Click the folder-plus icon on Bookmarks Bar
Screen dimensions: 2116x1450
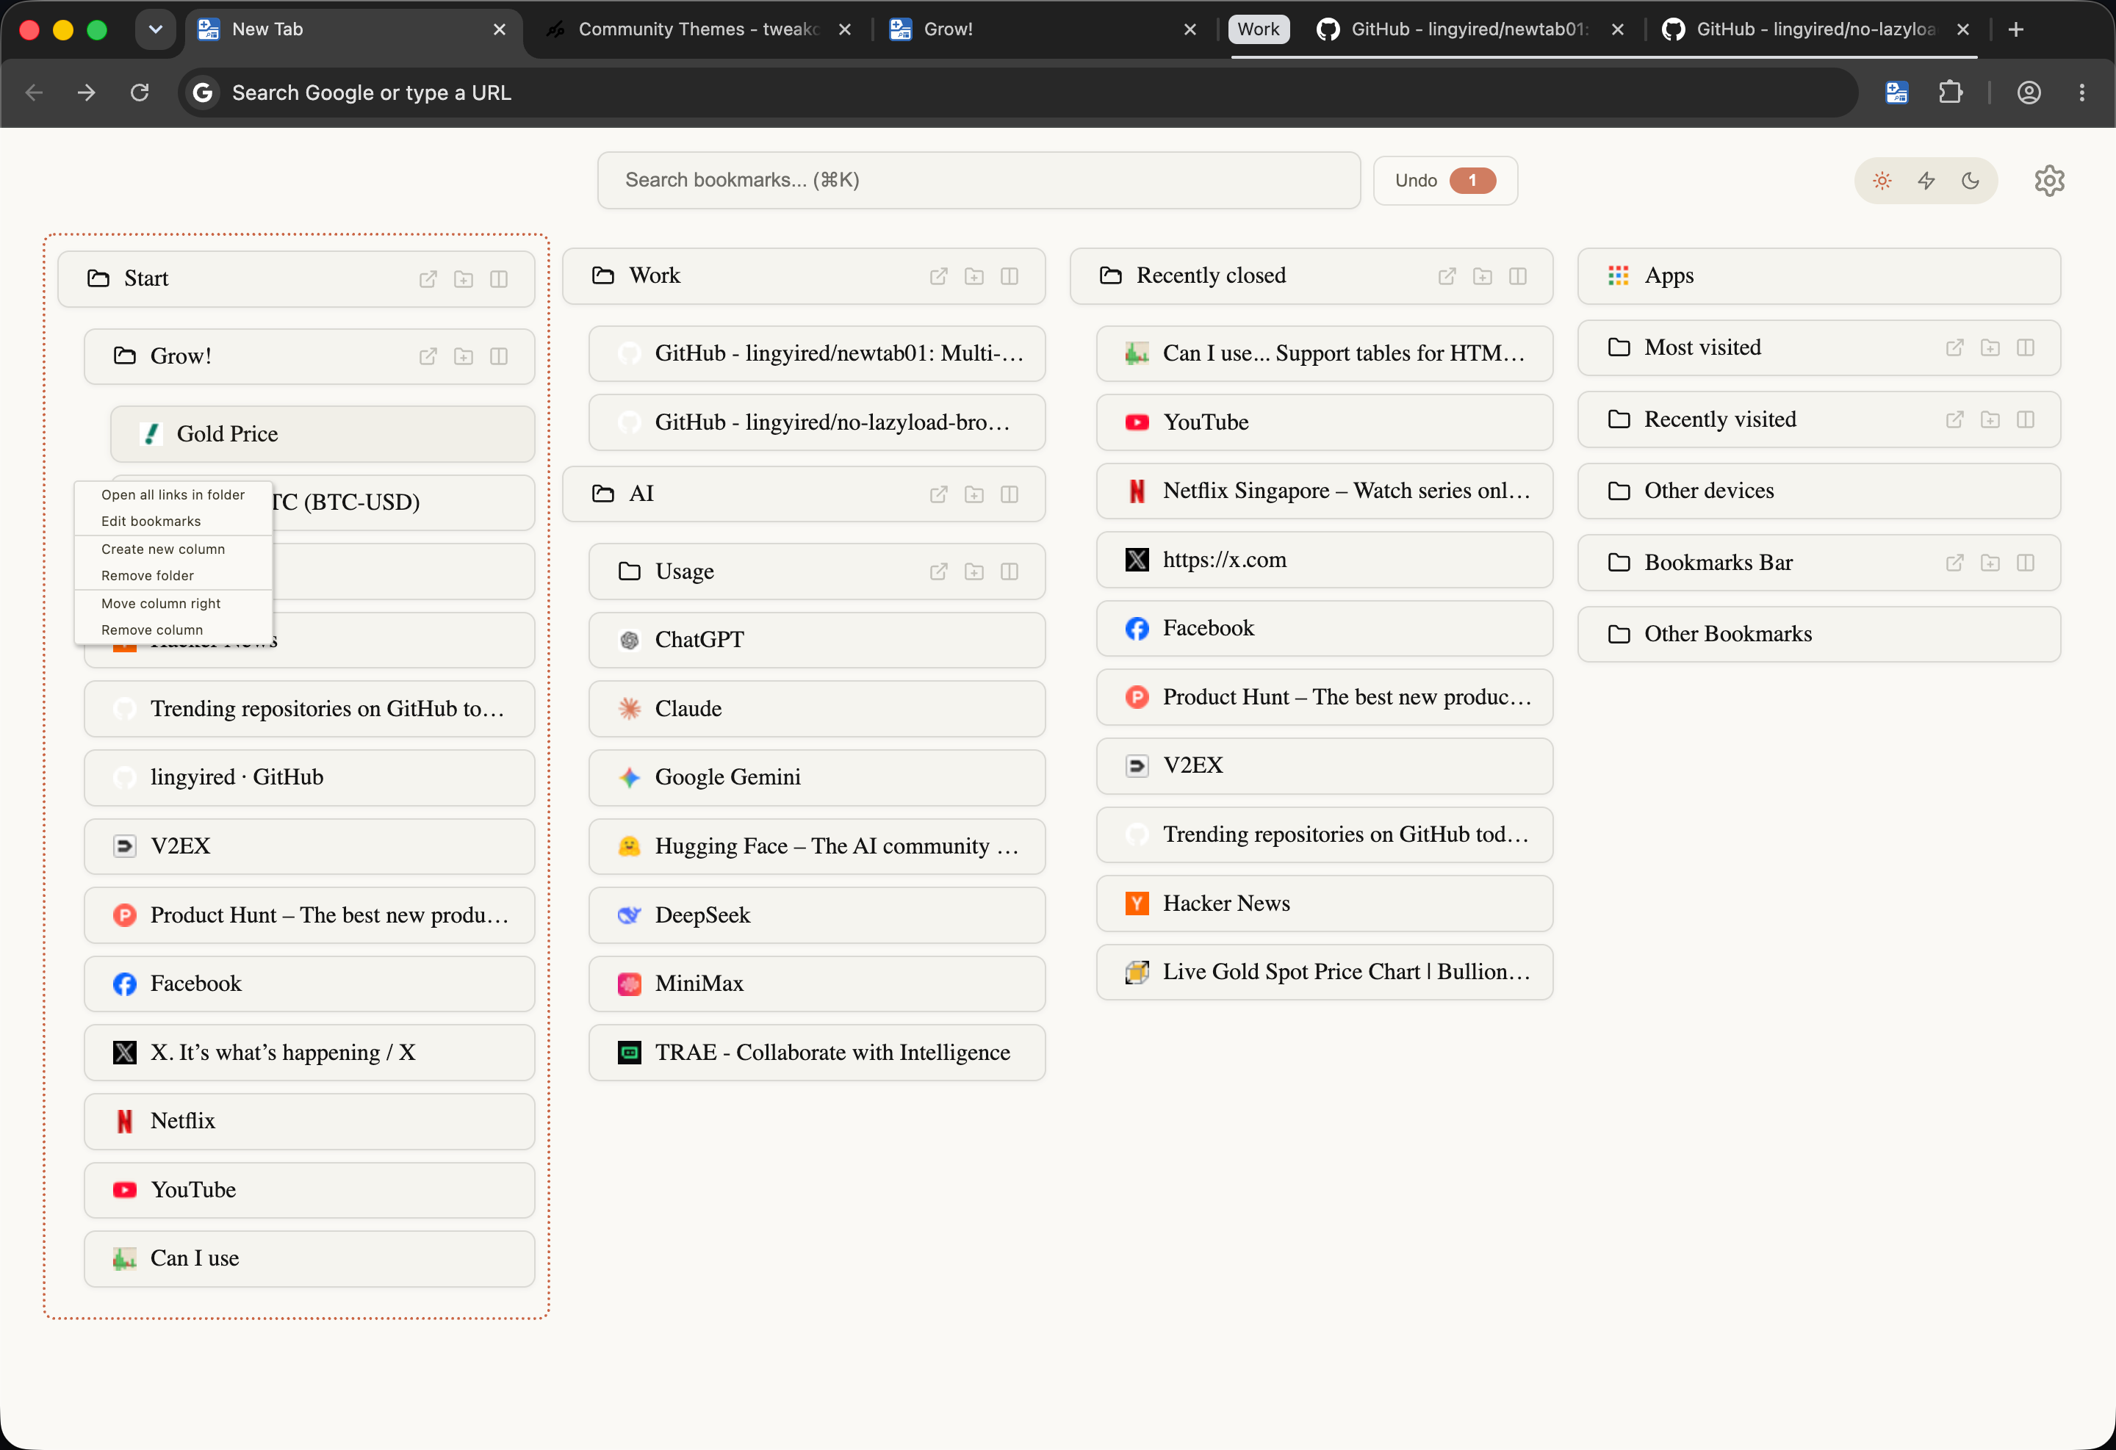click(x=1990, y=563)
